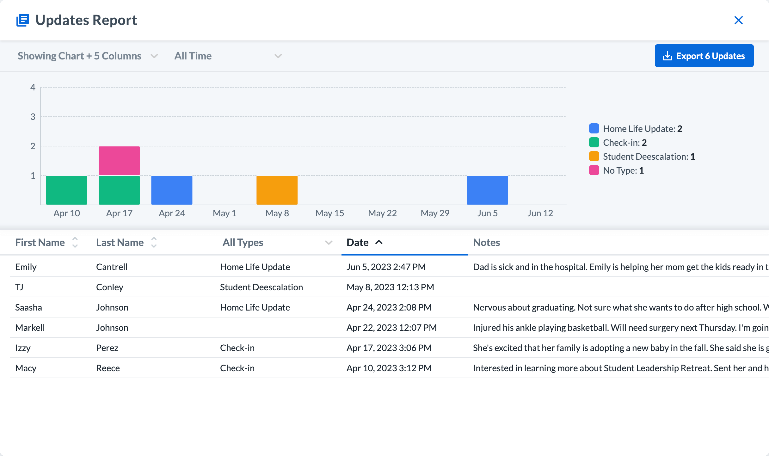Viewport: 769px width, 456px height.
Task: Select Markell in the First Name column
Action: 30,328
